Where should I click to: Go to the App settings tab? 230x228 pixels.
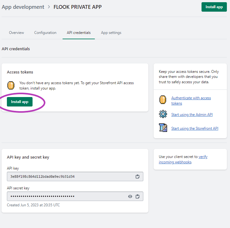(111, 33)
